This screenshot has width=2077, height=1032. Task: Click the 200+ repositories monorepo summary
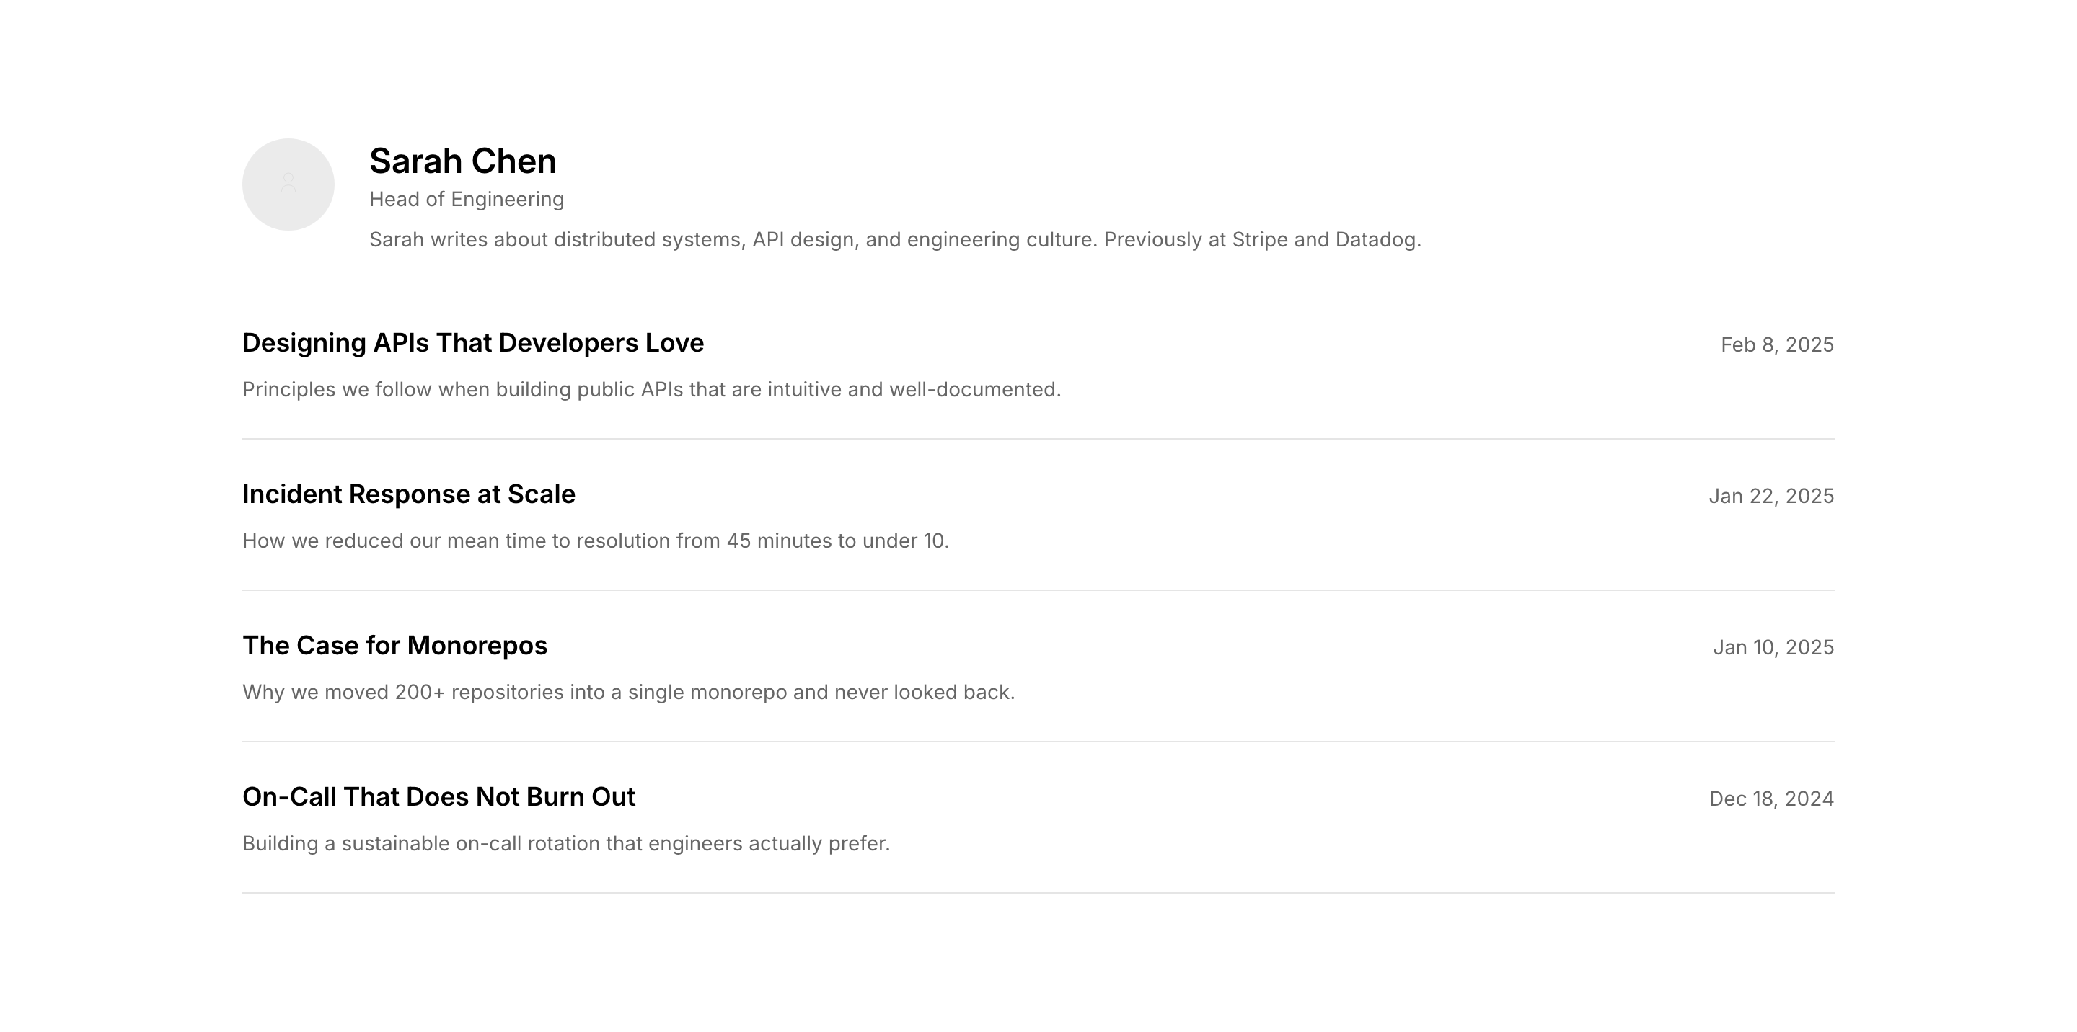(628, 693)
